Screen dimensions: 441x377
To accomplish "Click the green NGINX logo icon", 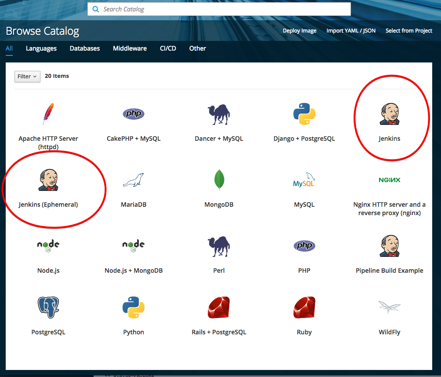I will pyautogui.click(x=390, y=180).
